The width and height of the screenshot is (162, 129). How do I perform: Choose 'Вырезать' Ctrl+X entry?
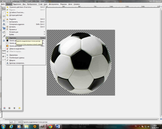pyautogui.click(x=26, y=19)
